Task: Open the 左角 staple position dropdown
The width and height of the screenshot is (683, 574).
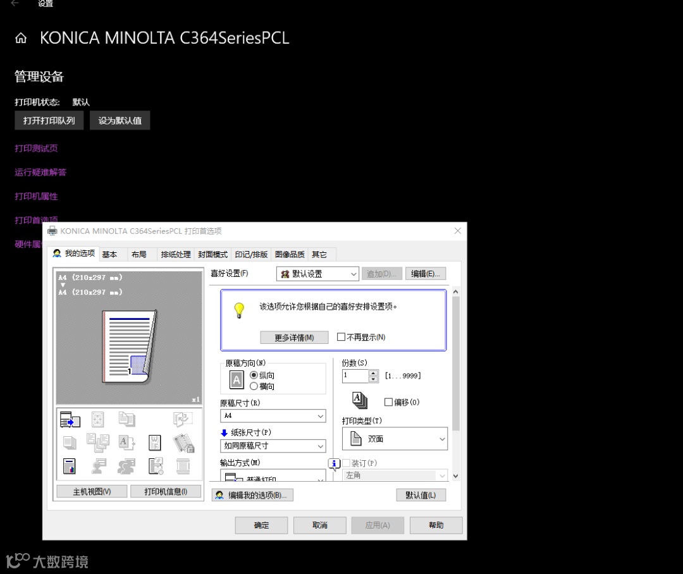Action: (x=395, y=475)
